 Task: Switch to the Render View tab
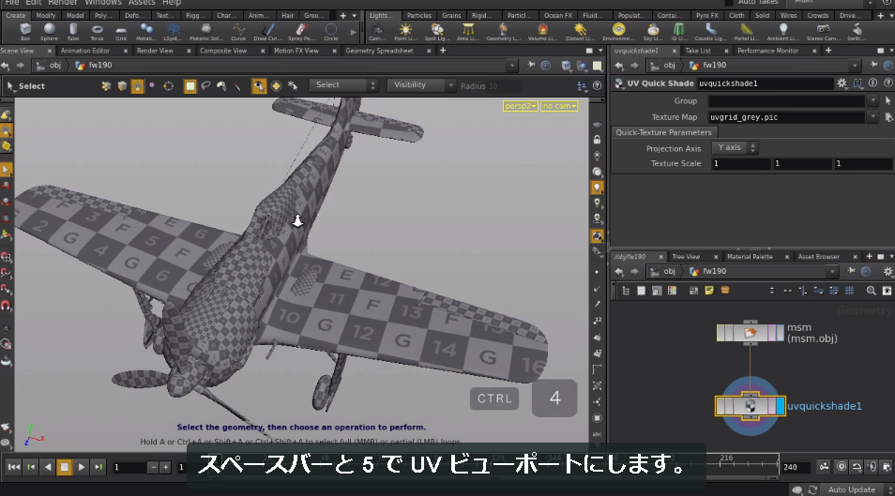point(155,51)
